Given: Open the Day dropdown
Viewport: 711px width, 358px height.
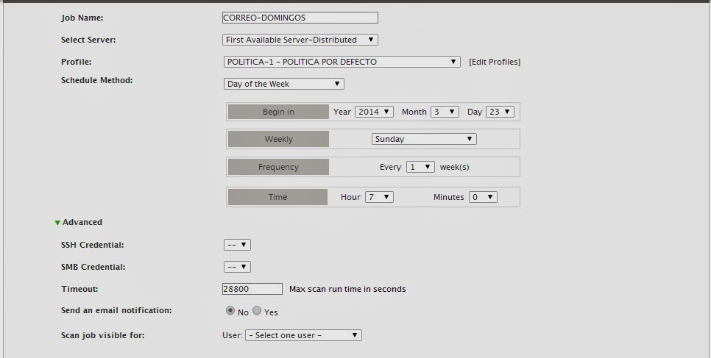Looking at the screenshot, I should (x=499, y=112).
